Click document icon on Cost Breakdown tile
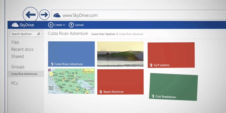226x113 pixels. click(153, 96)
